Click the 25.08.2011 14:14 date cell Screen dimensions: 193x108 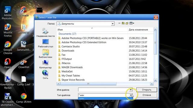pos(138,51)
